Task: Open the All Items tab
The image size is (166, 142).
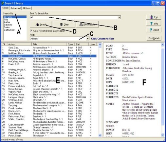Action: (x=27, y=8)
